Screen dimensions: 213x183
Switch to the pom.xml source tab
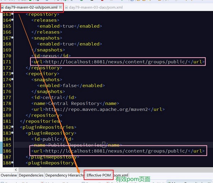[120, 175]
